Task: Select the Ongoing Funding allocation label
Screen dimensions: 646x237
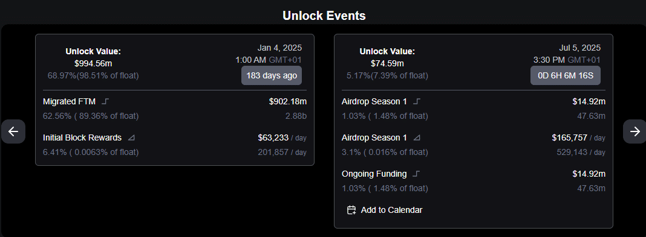Action: (x=374, y=174)
